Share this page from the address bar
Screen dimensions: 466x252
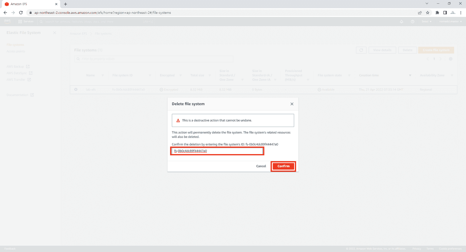pyautogui.click(x=420, y=12)
